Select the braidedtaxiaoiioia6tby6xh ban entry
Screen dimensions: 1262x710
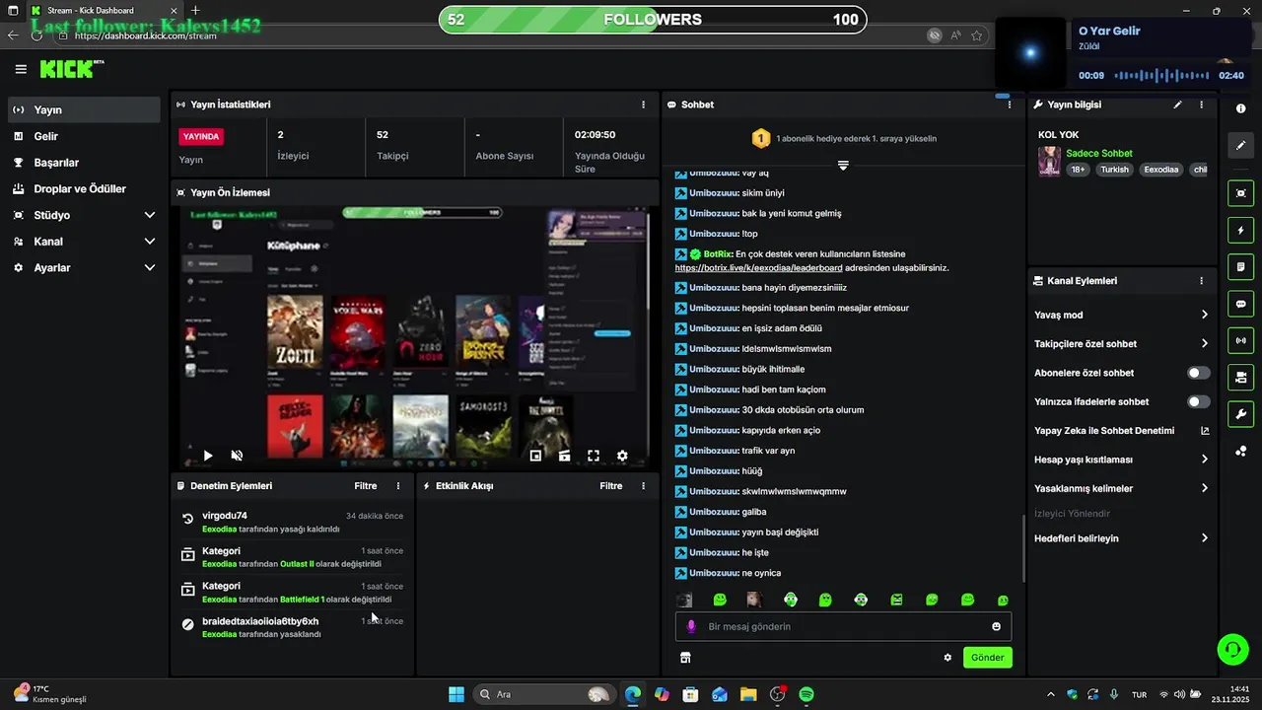(292, 627)
